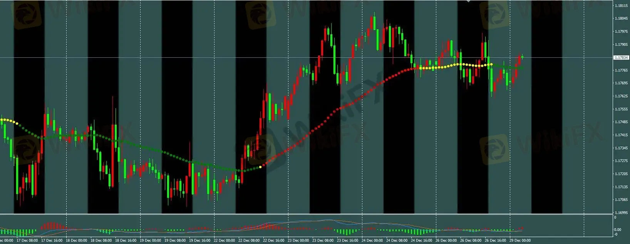Click the 24 Dec 00:00 time label
Screen dimensions: 630x244
coord(372,241)
